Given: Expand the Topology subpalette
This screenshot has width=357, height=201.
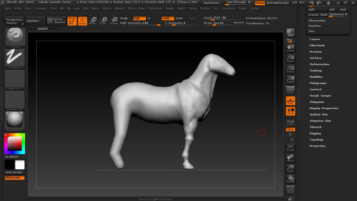Looking at the screenshot, I should pos(316,140).
